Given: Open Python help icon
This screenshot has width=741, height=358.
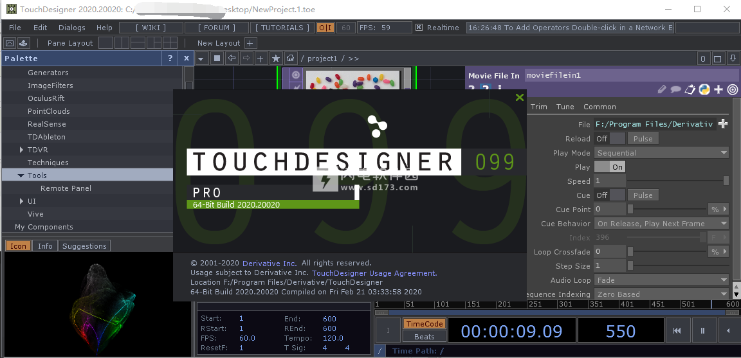Looking at the screenshot, I should pos(704,89).
